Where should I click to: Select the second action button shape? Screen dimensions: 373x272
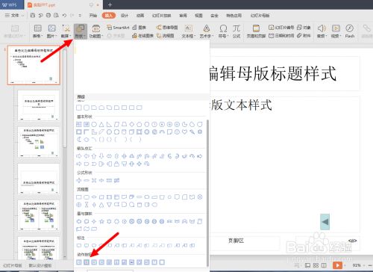pyautogui.click(x=87, y=262)
